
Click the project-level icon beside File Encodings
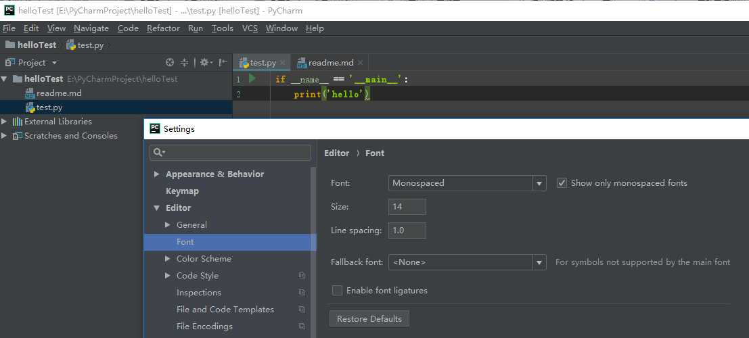pos(302,326)
